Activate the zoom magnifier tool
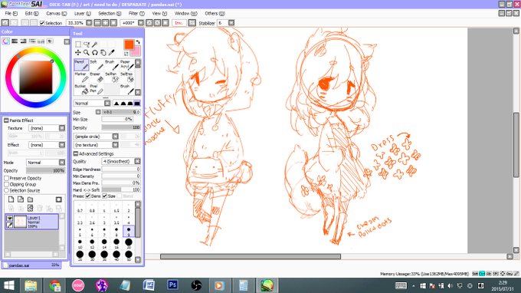The height and width of the screenshot is (293, 521). [87, 53]
